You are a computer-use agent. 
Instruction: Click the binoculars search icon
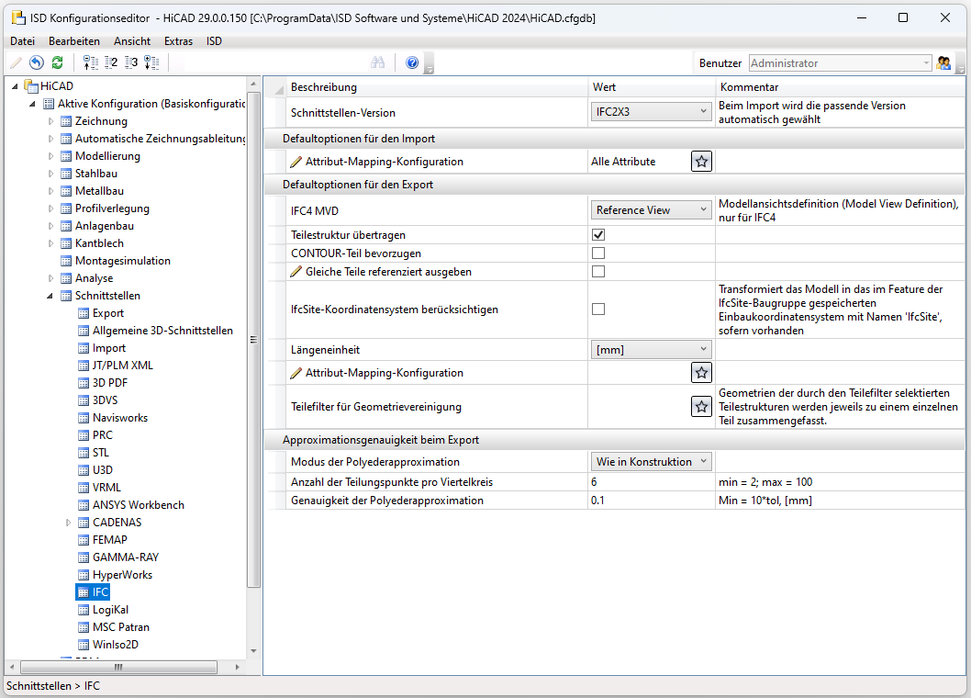378,62
